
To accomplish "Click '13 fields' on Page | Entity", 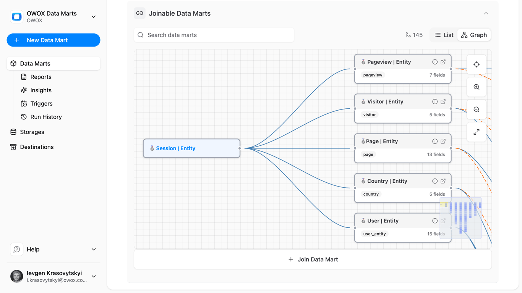I will click(x=436, y=155).
